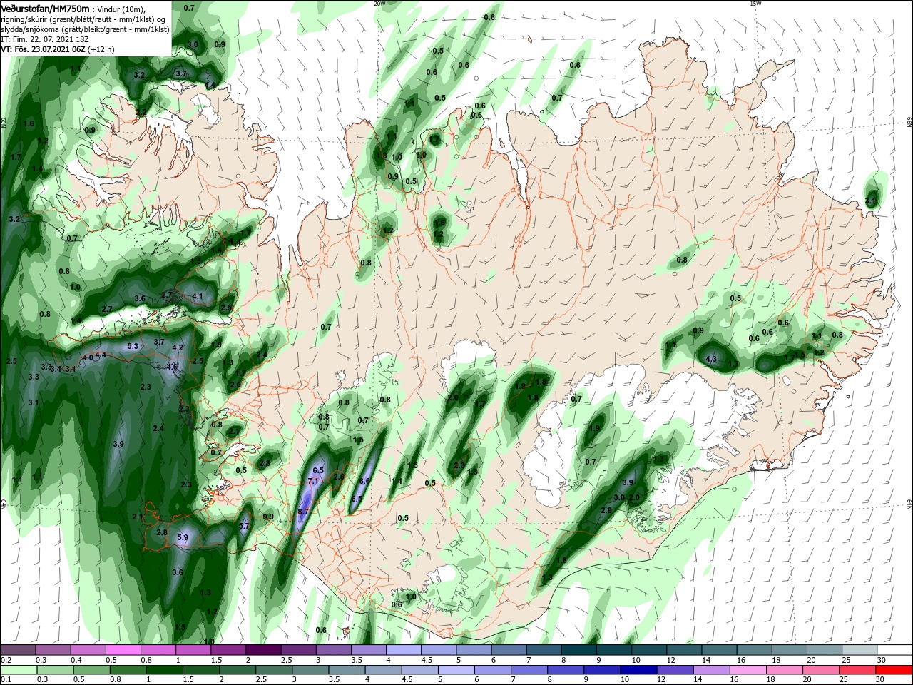Screen dimensions: 913x685
Task: Click the red swatch ending the rain legend
Action: coord(894,670)
